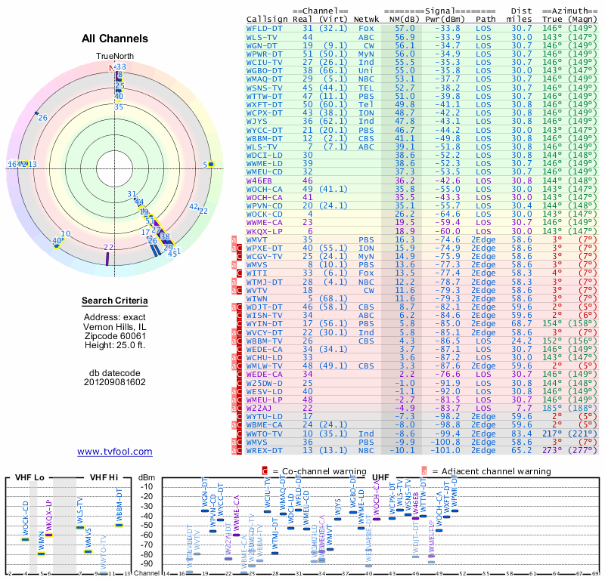Image resolution: width=605 pixels, height=580 pixels.
Task: Open the www.tvfool.com link
Action: coord(115,452)
